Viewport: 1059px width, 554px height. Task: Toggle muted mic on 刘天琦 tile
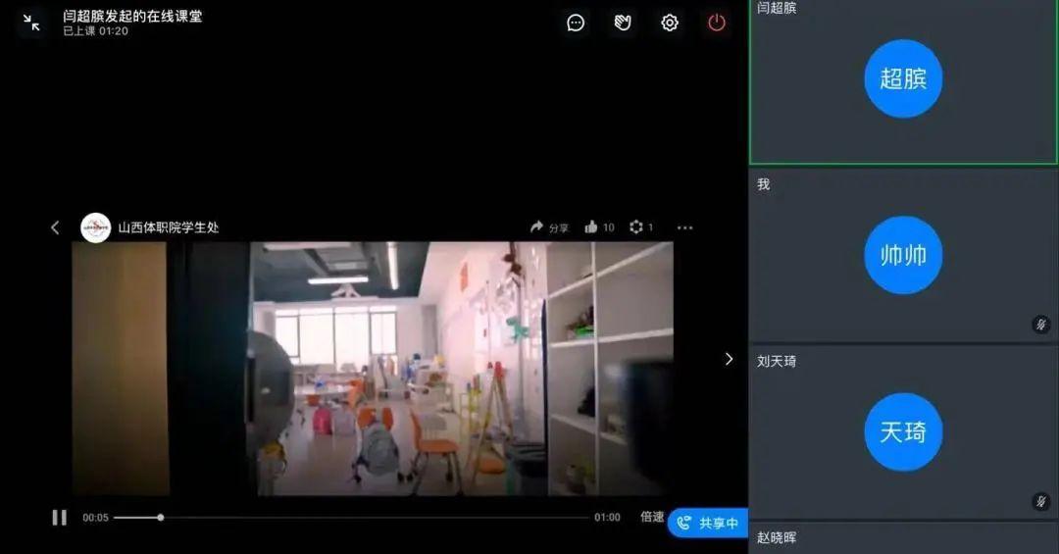[1041, 501]
